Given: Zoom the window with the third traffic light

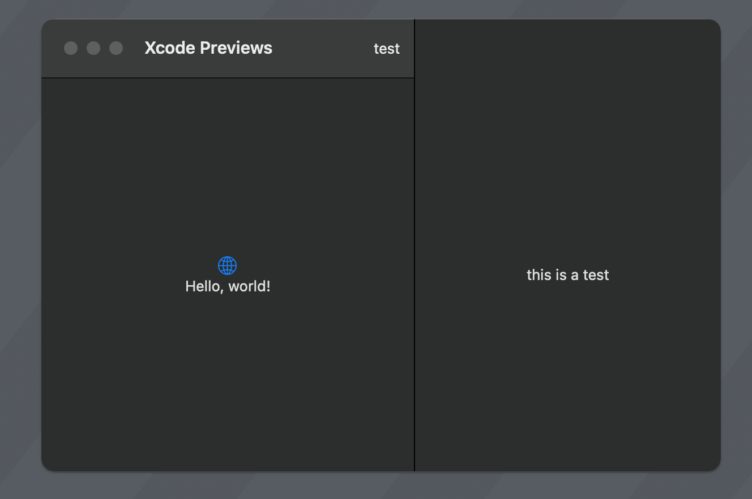Looking at the screenshot, I should 116,48.
